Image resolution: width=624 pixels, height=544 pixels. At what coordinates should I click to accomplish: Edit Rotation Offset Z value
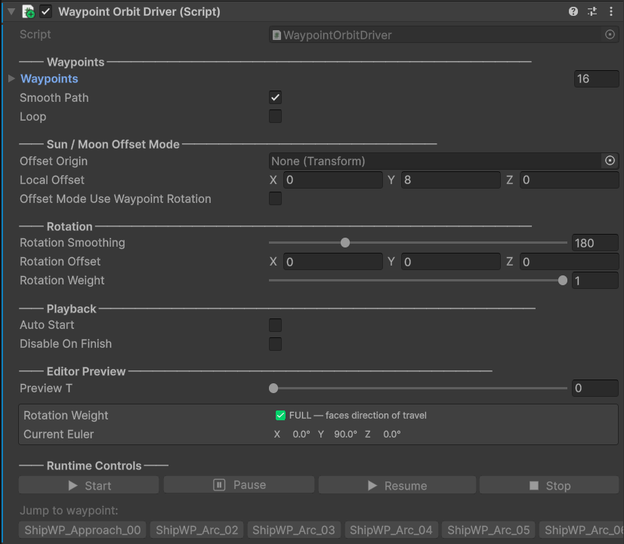point(569,262)
